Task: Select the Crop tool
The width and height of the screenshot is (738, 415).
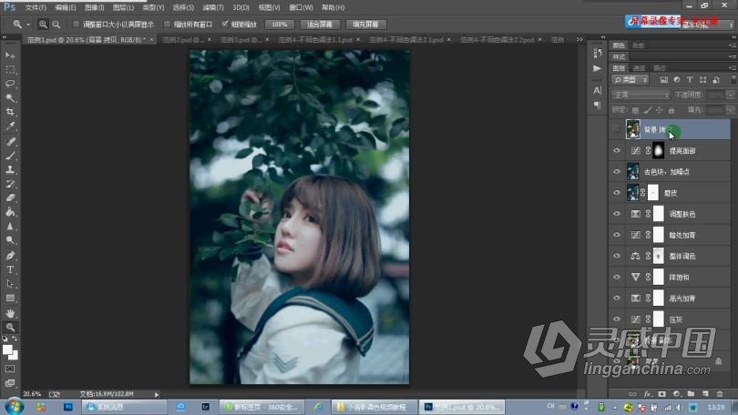Action: (x=10, y=112)
